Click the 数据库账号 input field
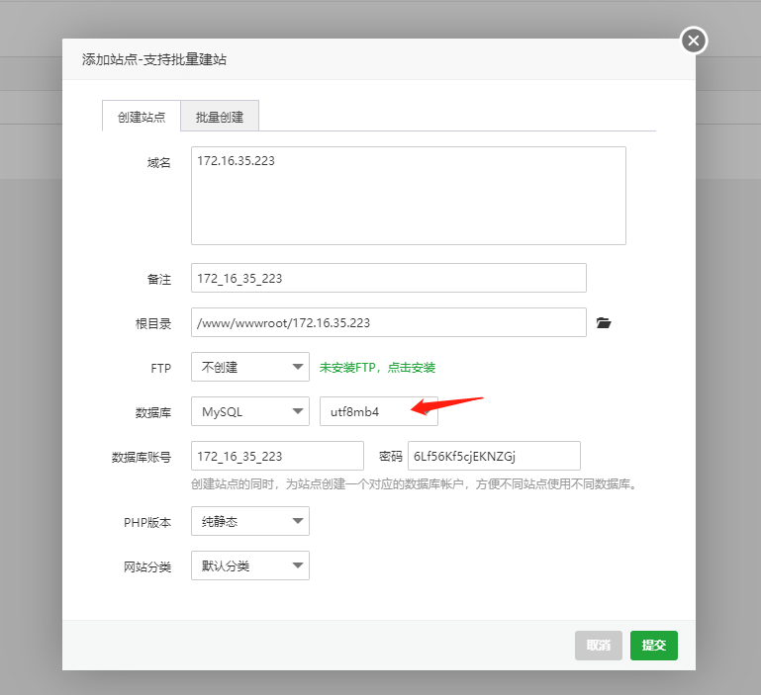 [x=277, y=456]
